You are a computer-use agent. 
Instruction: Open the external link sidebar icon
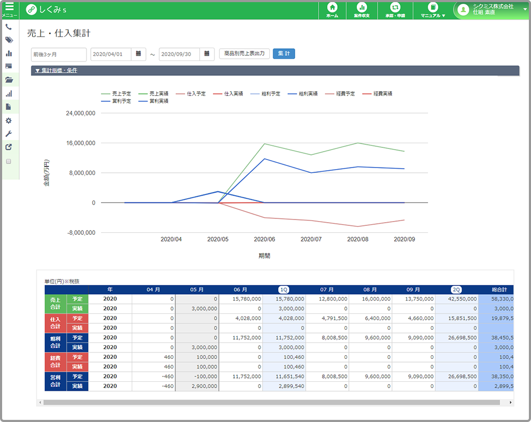[x=9, y=147]
